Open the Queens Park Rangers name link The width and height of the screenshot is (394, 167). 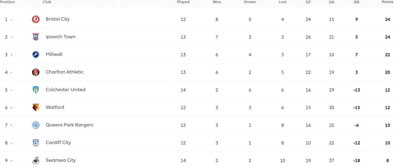(69, 125)
